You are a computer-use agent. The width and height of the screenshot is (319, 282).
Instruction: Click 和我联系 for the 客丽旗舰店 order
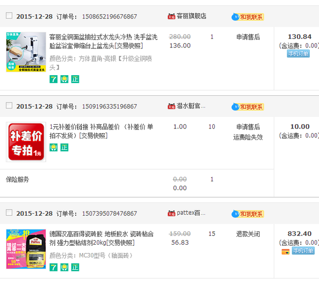point(248,17)
